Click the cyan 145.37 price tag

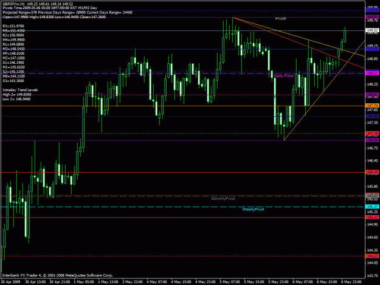[x=372, y=207]
